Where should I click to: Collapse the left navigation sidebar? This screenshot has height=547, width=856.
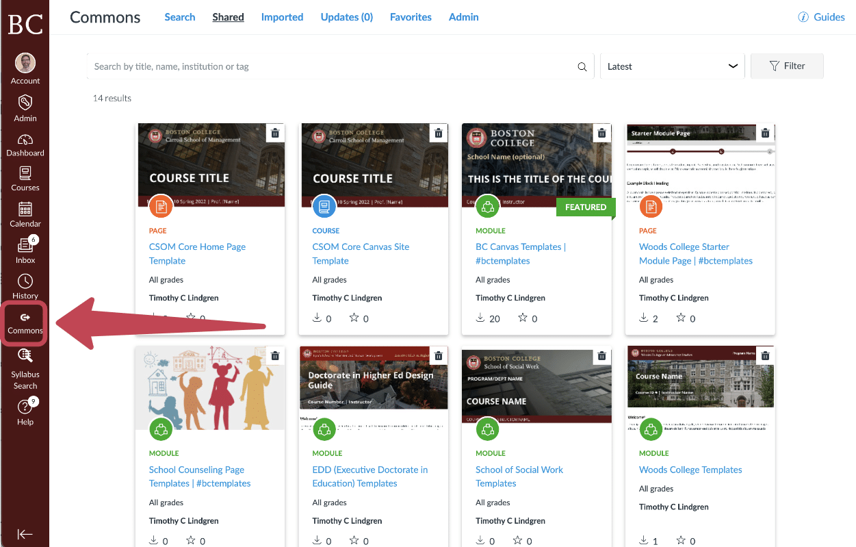[25, 534]
